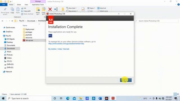Select Videos in navigation pane
Viewport: 180px width, 101px height.
click(8, 58)
